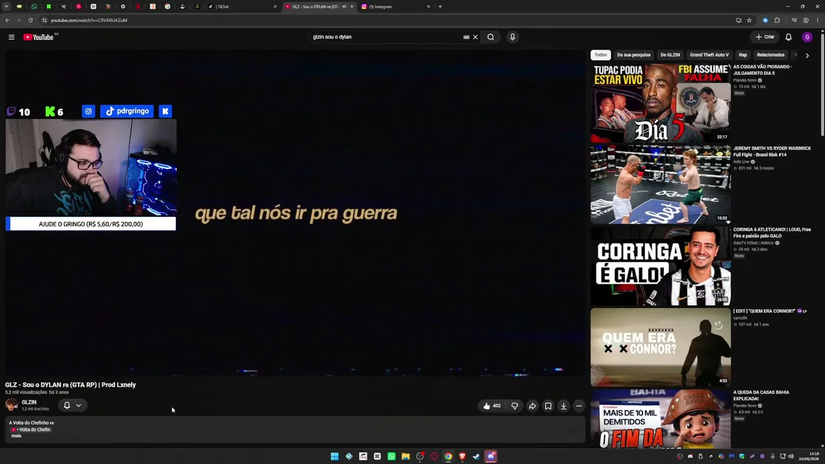Open 'CORINGA é ATLETICANO' video title
Image resolution: width=825 pixels, height=464 pixels.
[x=772, y=233]
